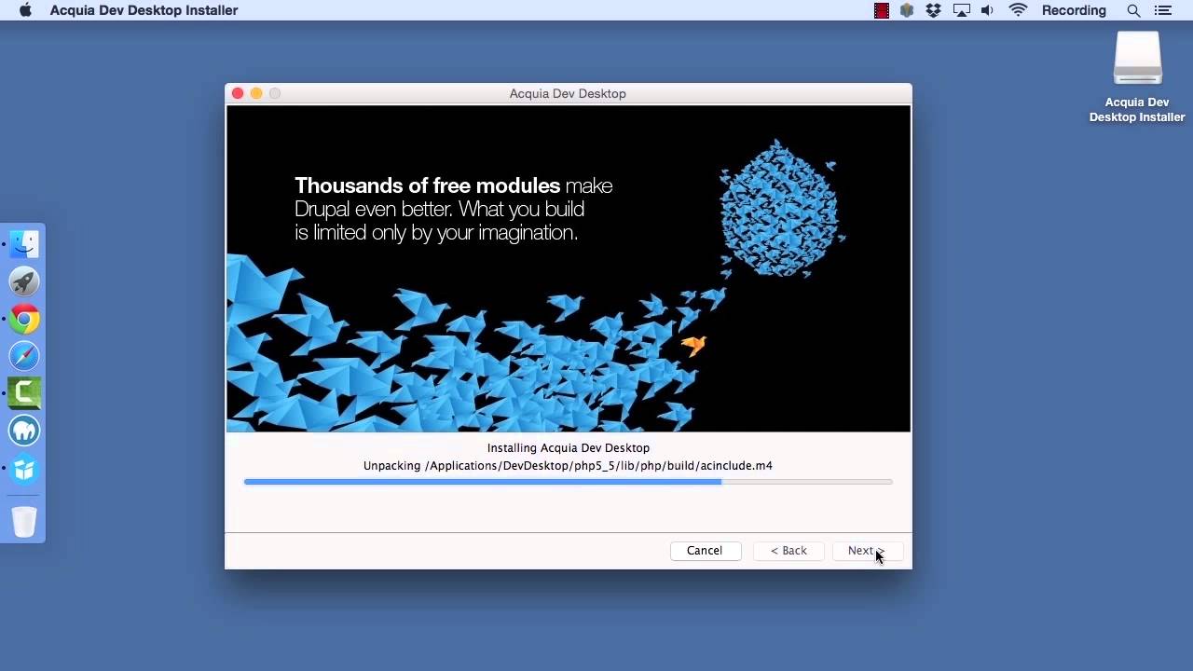
Task: Minimize the Acquia Dev Desktop window
Action: click(x=256, y=93)
